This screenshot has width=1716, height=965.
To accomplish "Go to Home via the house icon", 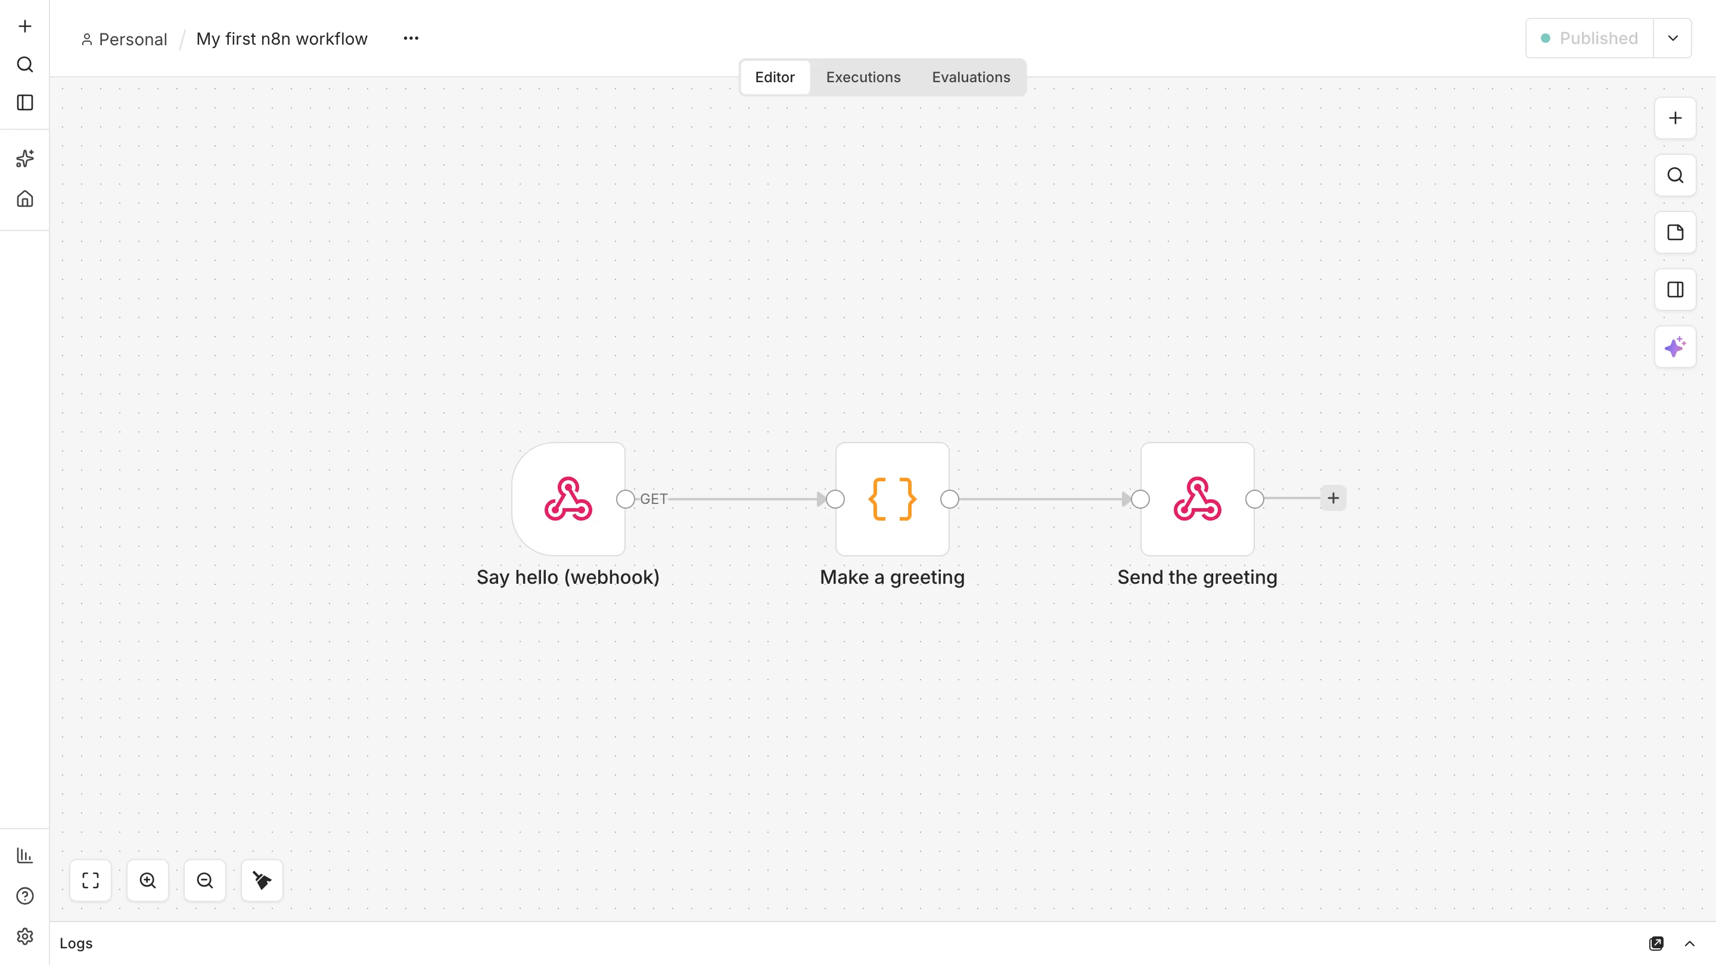I will pyautogui.click(x=24, y=198).
